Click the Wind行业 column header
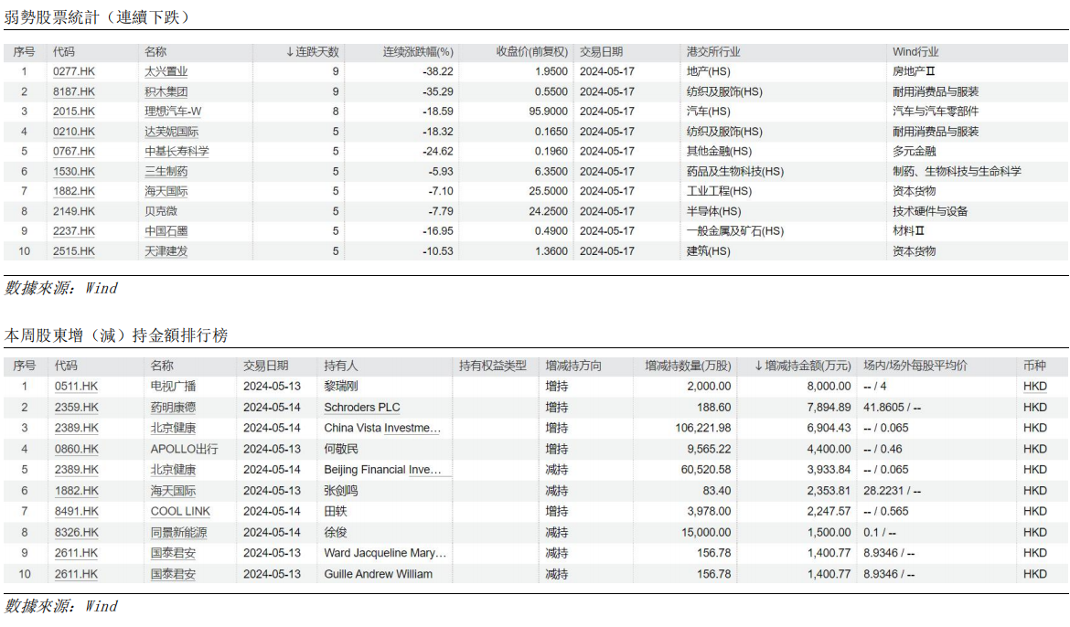 [x=915, y=52]
